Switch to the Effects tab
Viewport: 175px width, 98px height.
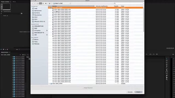coord(14,2)
